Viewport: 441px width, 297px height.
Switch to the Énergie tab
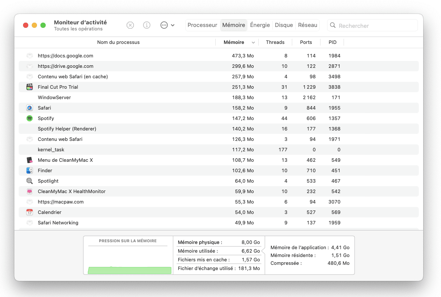tap(260, 25)
